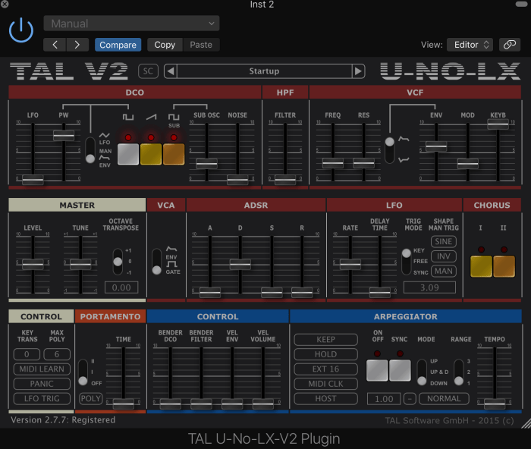Click the link chain icon button
The width and height of the screenshot is (531, 449).
(x=510, y=45)
